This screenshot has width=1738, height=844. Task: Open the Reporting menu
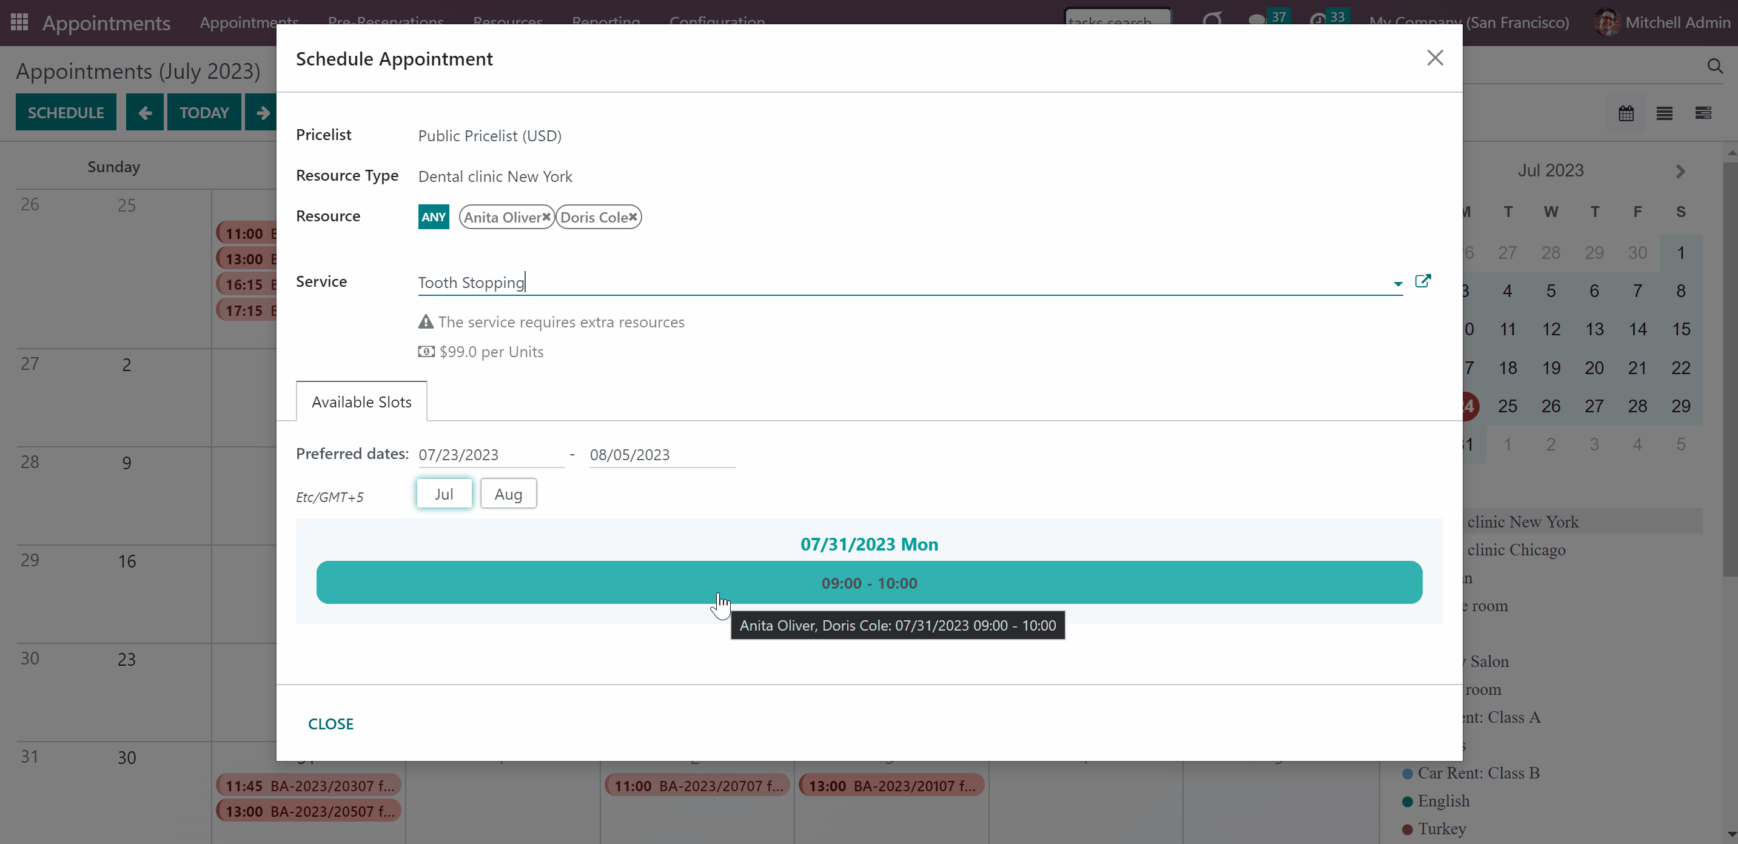pos(606,22)
